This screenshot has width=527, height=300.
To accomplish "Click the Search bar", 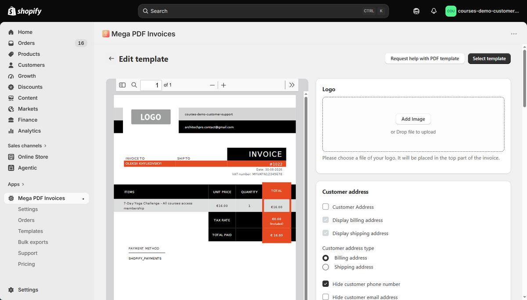I will point(263,11).
